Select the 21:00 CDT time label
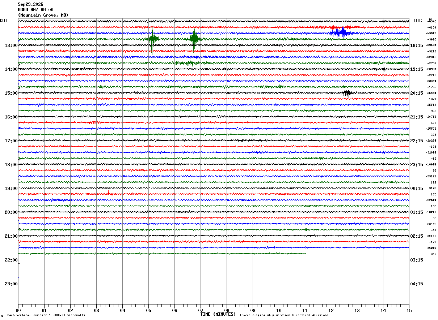 click(x=11, y=236)
